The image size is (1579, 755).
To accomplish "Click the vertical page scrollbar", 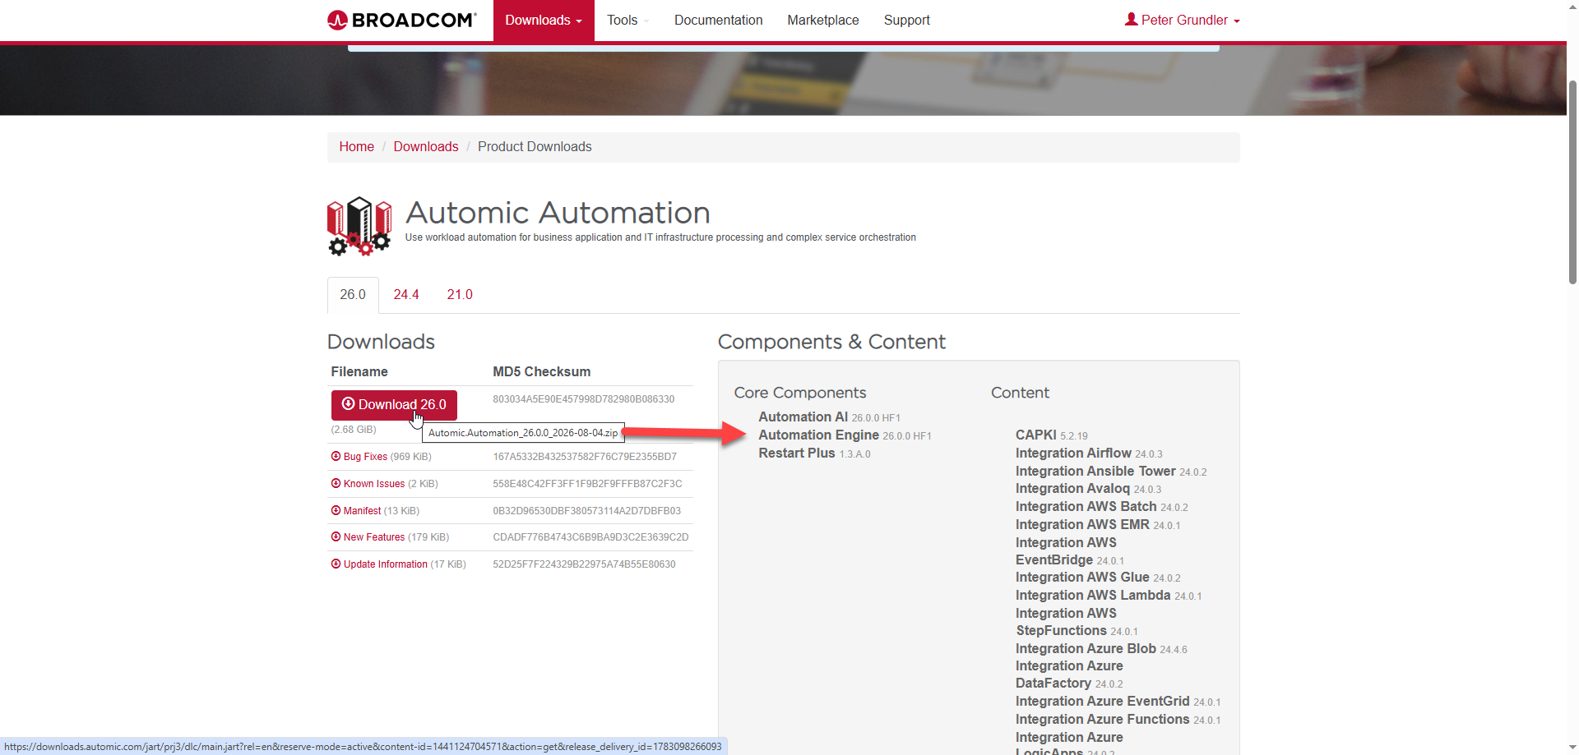I will click(x=1572, y=181).
